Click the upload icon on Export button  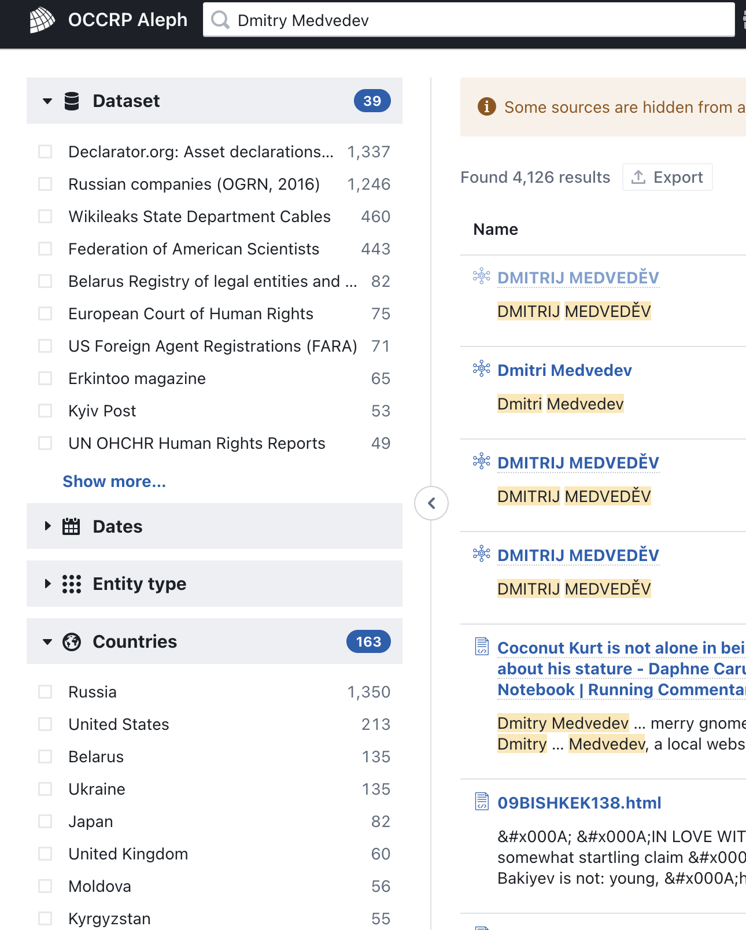(x=638, y=177)
